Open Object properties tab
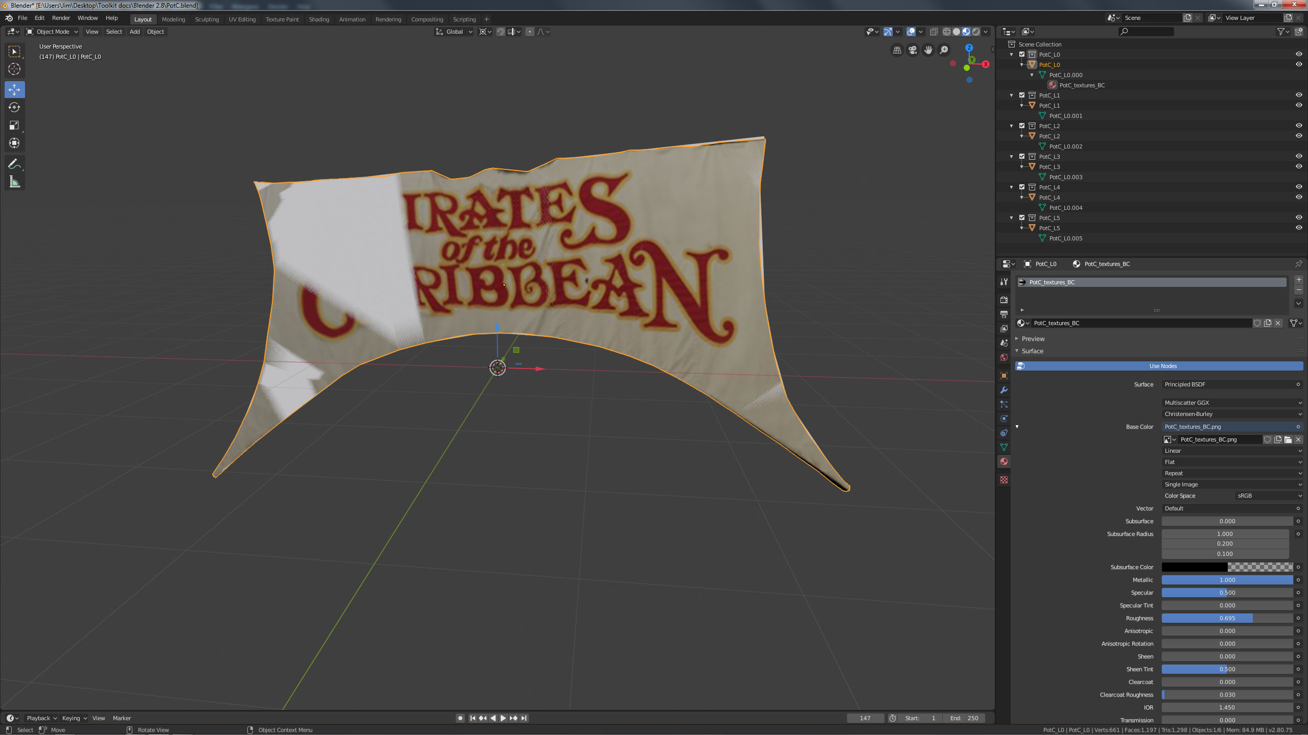Screen dimensions: 1308x735 pyautogui.click(x=1004, y=376)
